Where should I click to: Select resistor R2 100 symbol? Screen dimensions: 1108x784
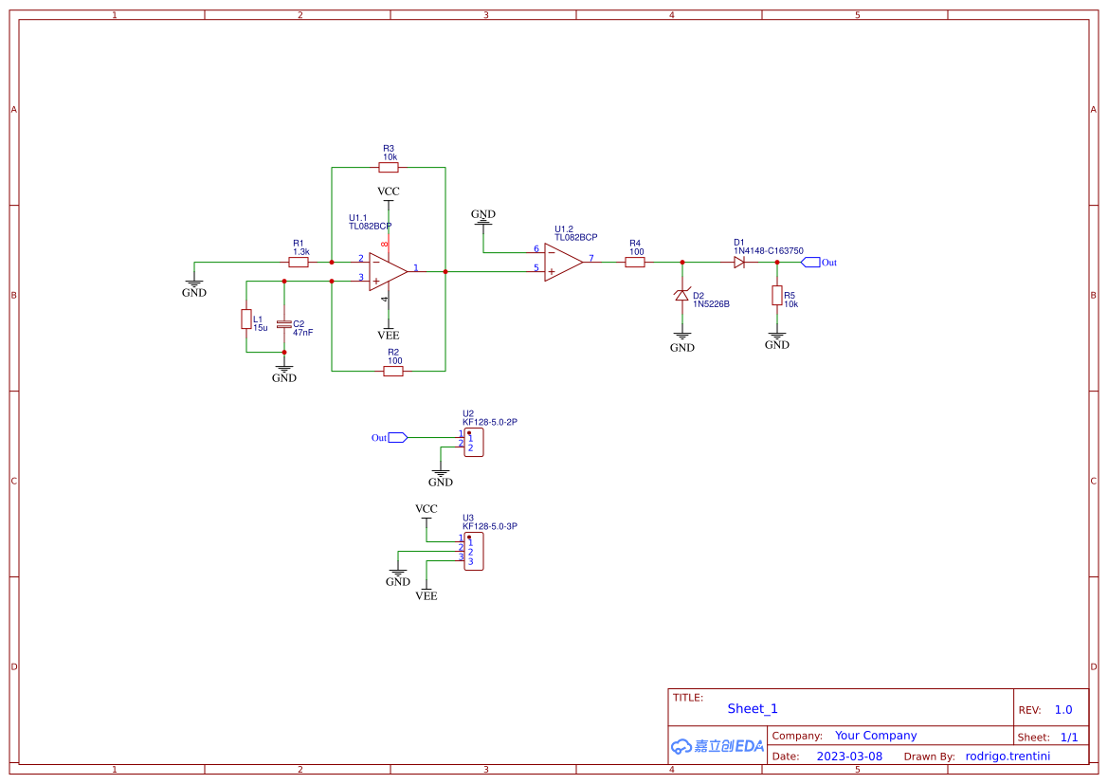pyautogui.click(x=393, y=372)
